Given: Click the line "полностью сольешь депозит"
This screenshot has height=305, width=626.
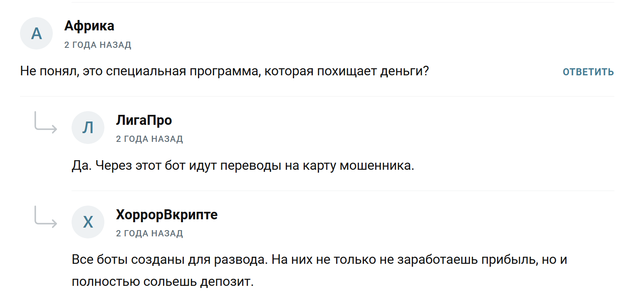Looking at the screenshot, I should click(163, 282).
